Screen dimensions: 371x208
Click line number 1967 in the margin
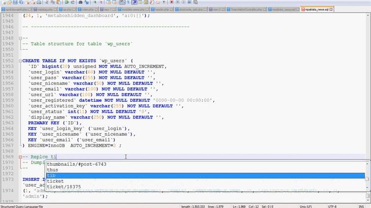click(8, 146)
